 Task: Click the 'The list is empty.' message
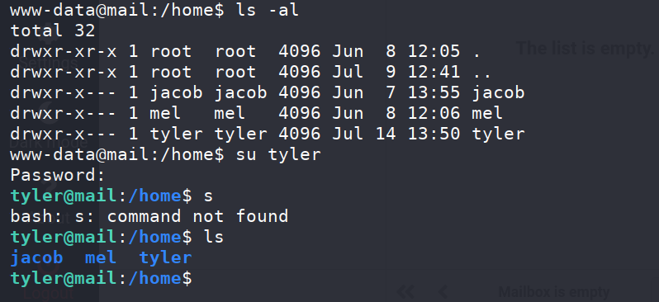click(x=586, y=49)
